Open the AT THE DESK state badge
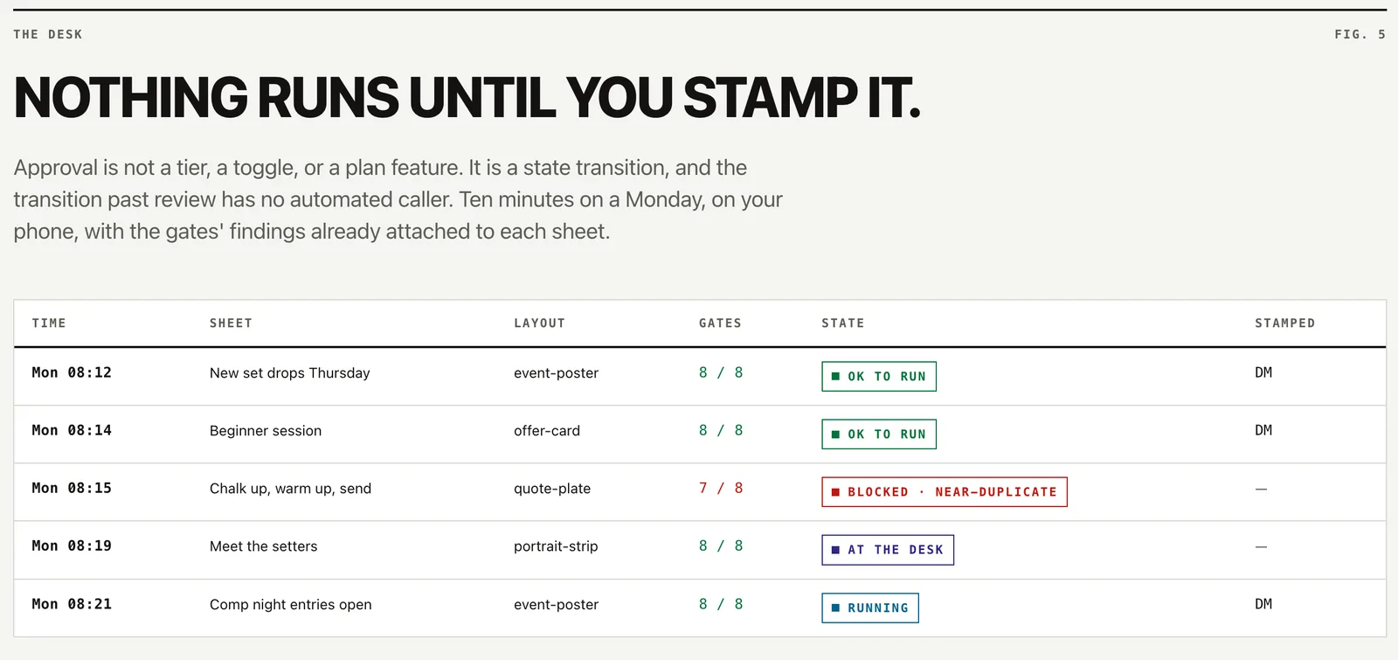Viewport: 1398px width, 660px height. pyautogui.click(x=888, y=550)
